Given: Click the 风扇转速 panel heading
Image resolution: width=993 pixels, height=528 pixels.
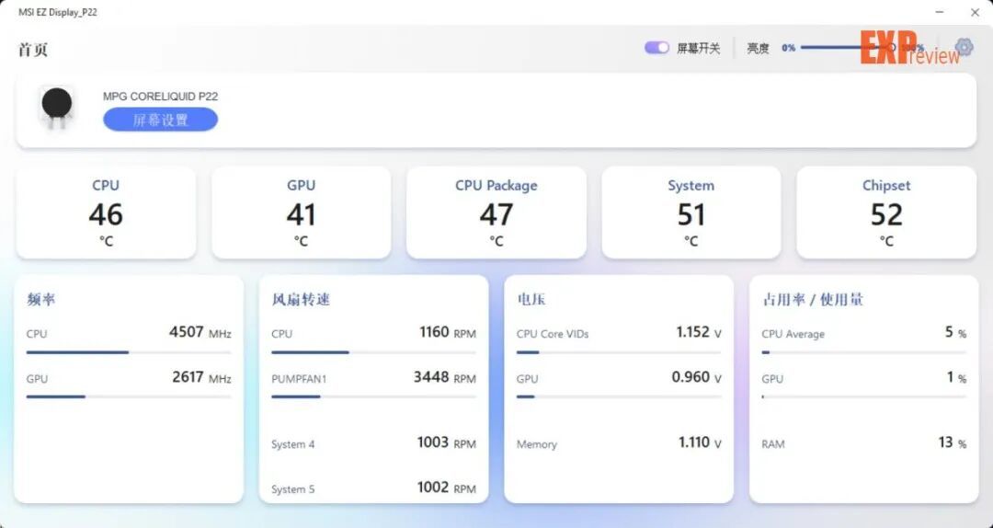Looking at the screenshot, I should pyautogui.click(x=301, y=299).
